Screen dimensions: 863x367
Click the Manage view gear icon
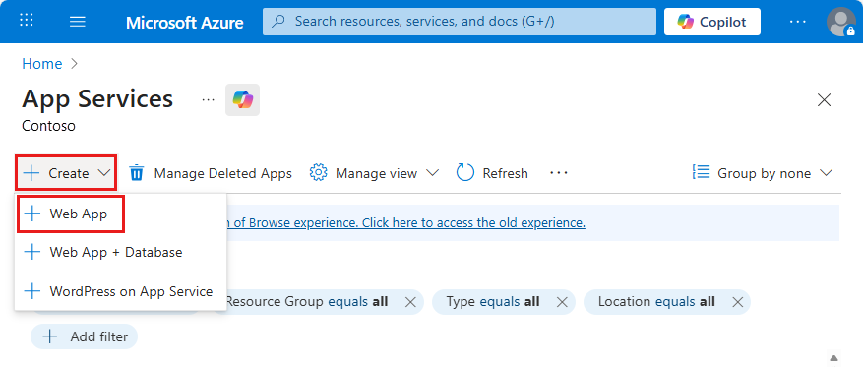[318, 173]
